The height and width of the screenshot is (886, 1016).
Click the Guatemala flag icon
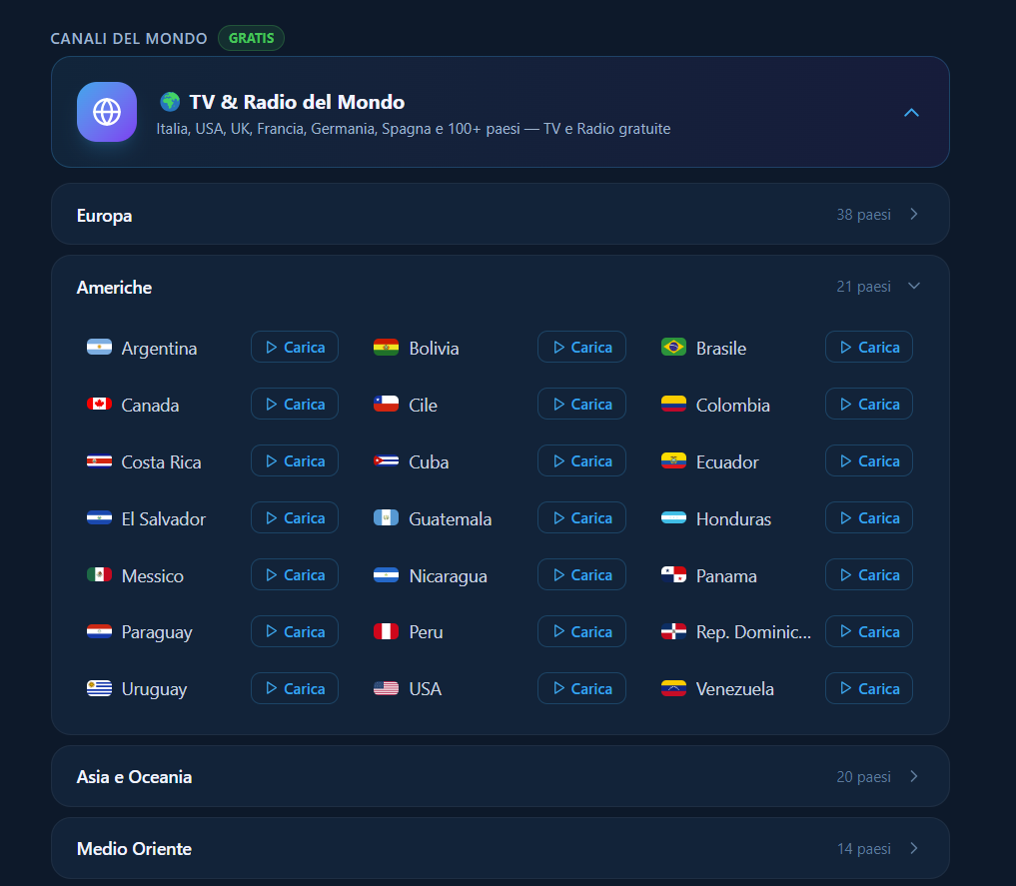[x=387, y=518]
